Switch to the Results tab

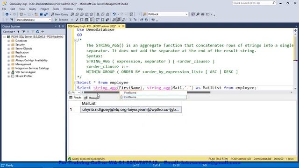(76, 98)
